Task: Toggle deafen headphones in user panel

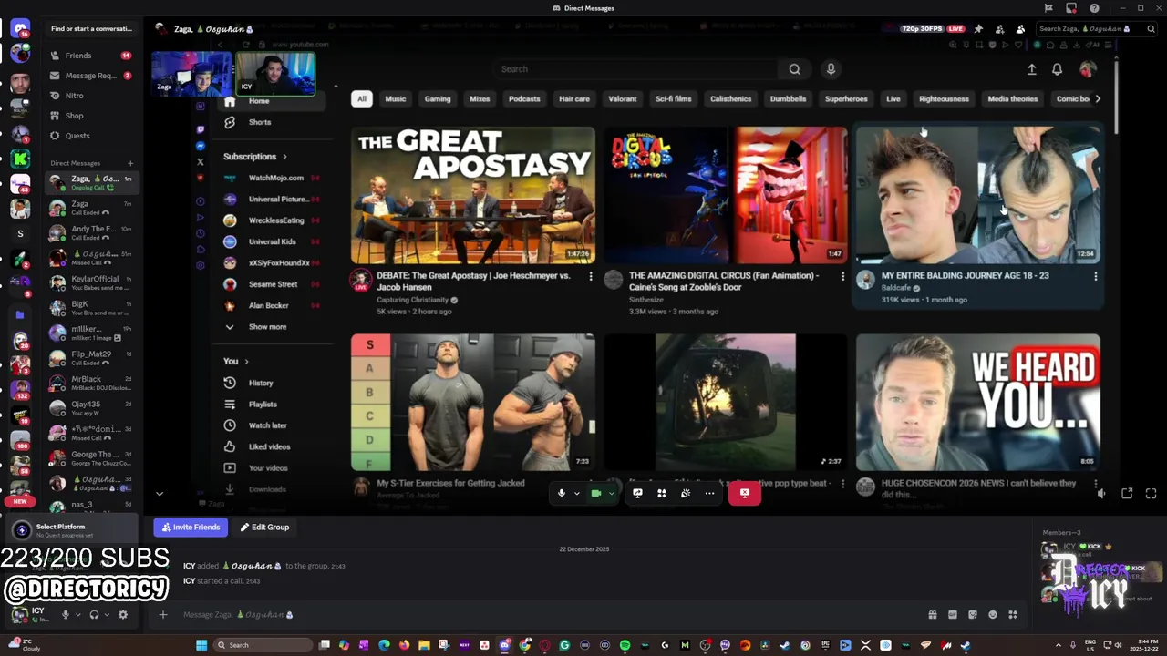Action: point(94,615)
